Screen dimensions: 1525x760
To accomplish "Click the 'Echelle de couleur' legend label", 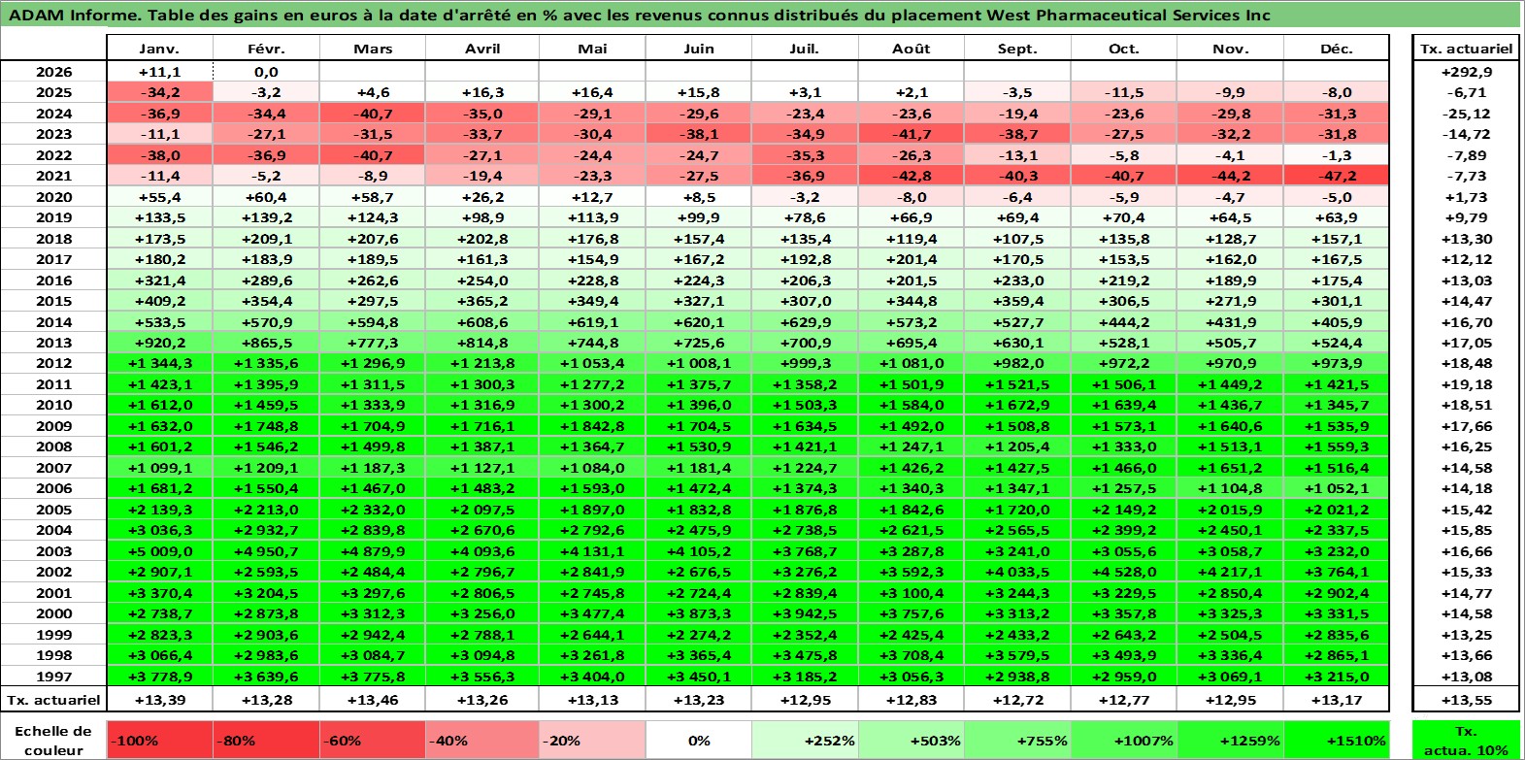I will pyautogui.click(x=53, y=740).
